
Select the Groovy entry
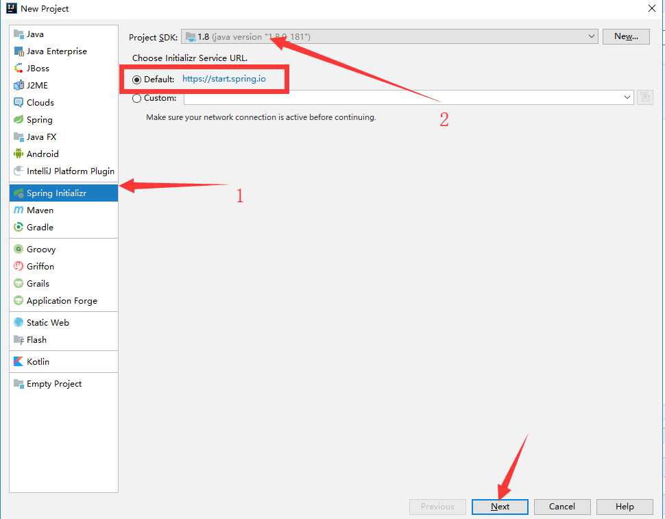click(64, 249)
